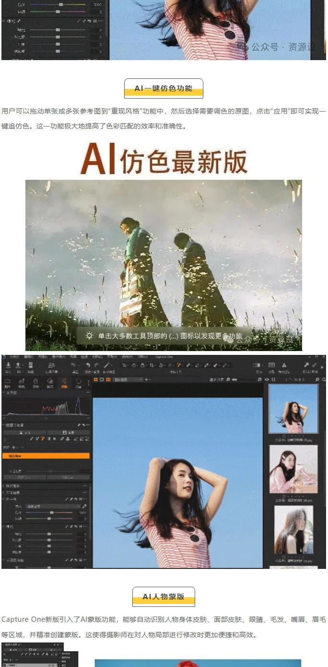This screenshot has height=667, width=328.
Task: Toggle the eye proofing icon above the browser
Action: coord(267,379)
